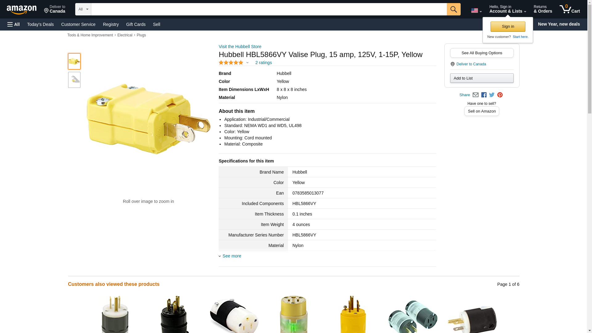This screenshot has height=333, width=592.
Task: Open Today's Deals
Action: coord(40,24)
